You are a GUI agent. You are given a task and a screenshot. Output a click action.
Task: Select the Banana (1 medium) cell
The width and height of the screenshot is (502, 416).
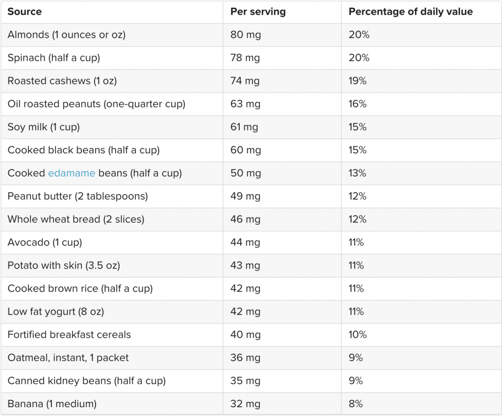pos(52,404)
